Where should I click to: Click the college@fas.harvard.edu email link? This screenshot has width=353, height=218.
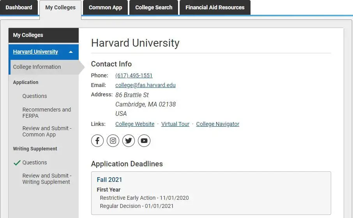pos(145,85)
